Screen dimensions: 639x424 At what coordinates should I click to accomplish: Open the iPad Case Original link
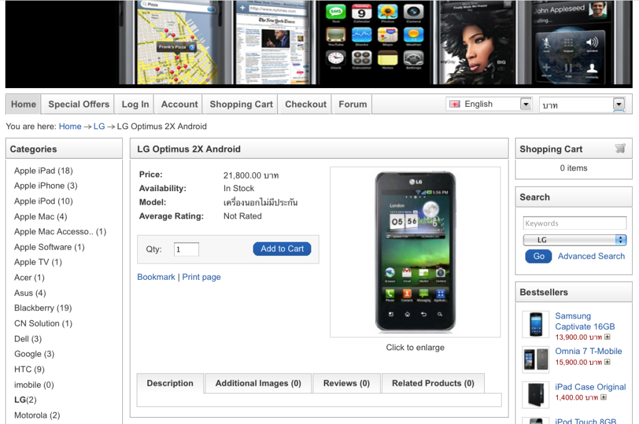(590, 387)
